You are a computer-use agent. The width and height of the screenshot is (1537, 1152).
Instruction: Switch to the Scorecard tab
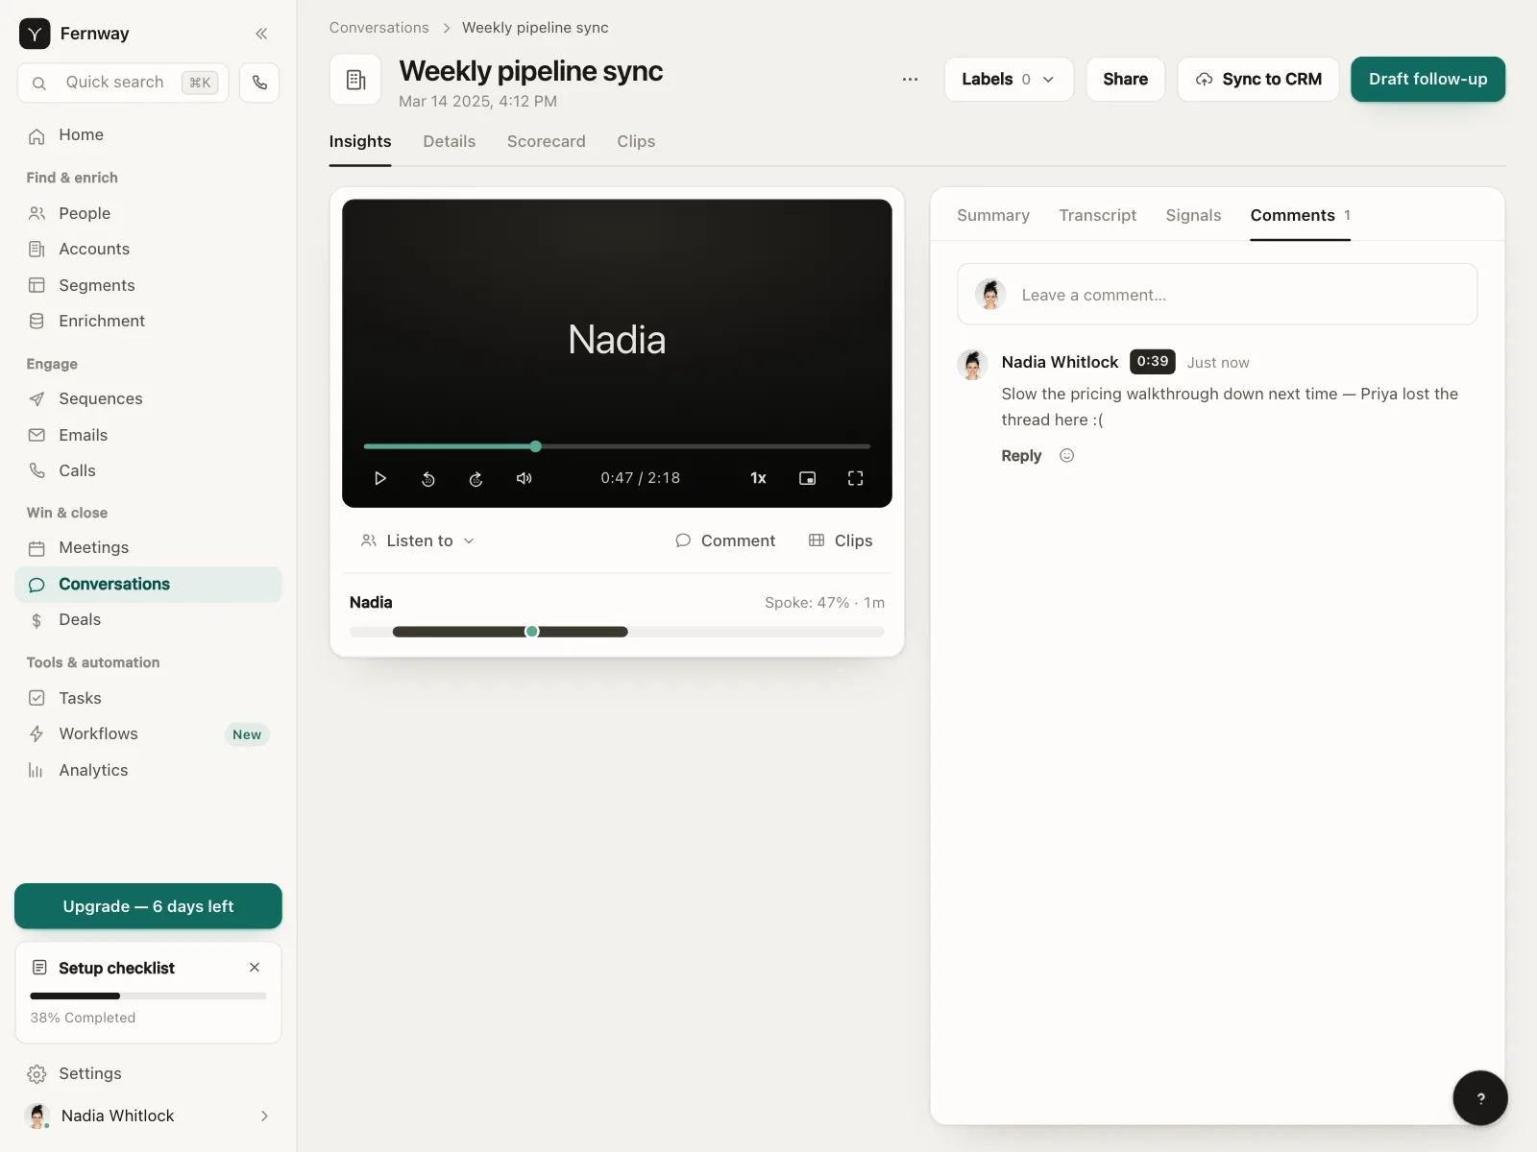point(547,142)
